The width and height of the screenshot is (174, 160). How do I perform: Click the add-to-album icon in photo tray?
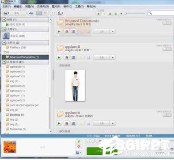(x=79, y=152)
